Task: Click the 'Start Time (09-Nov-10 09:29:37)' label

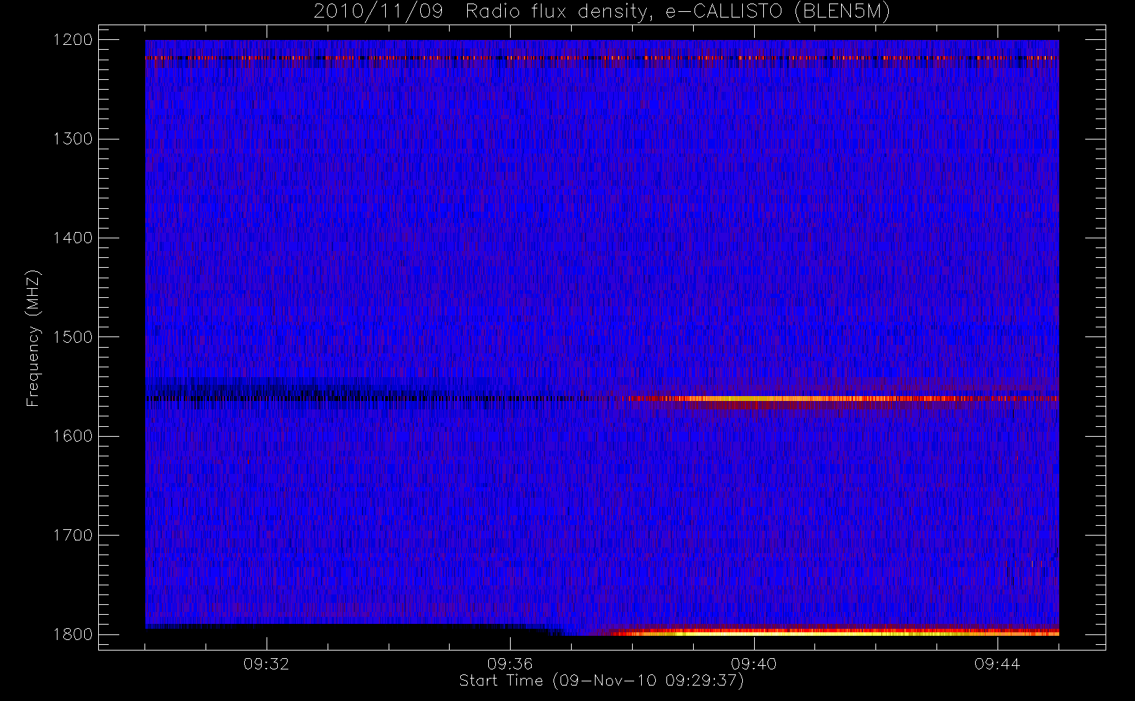Action: point(601,681)
